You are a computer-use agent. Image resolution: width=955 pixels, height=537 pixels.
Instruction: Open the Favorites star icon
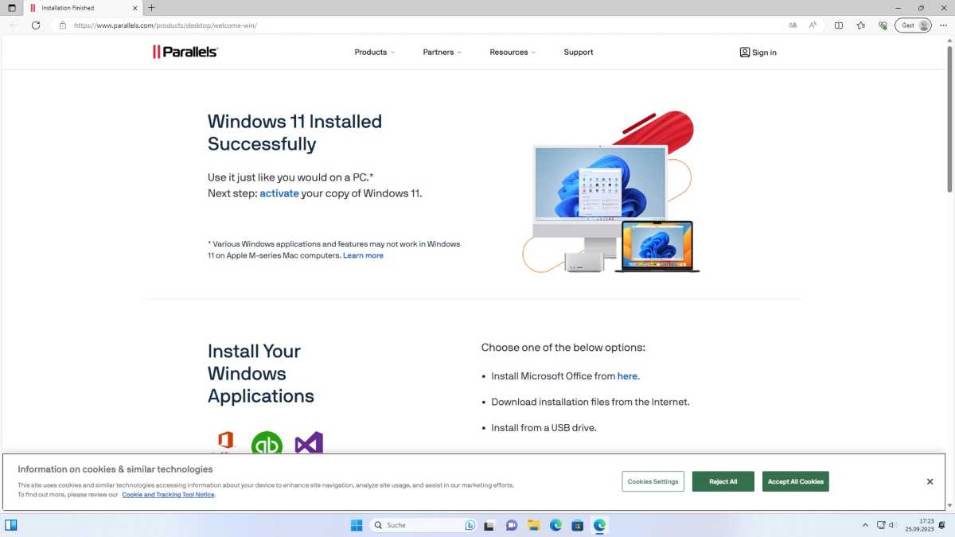(x=861, y=25)
